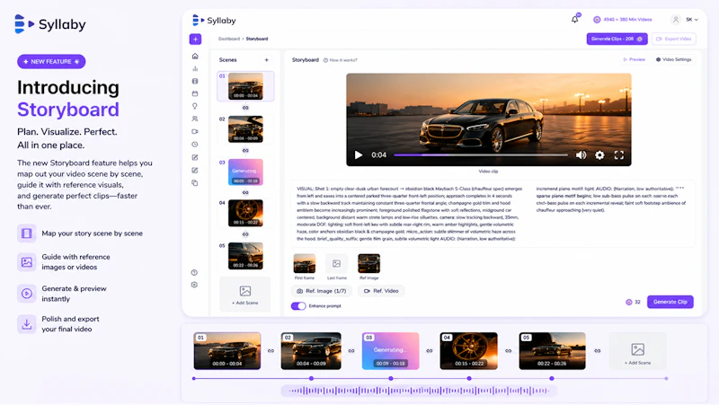Open the clock history sidebar icon

[195, 145]
